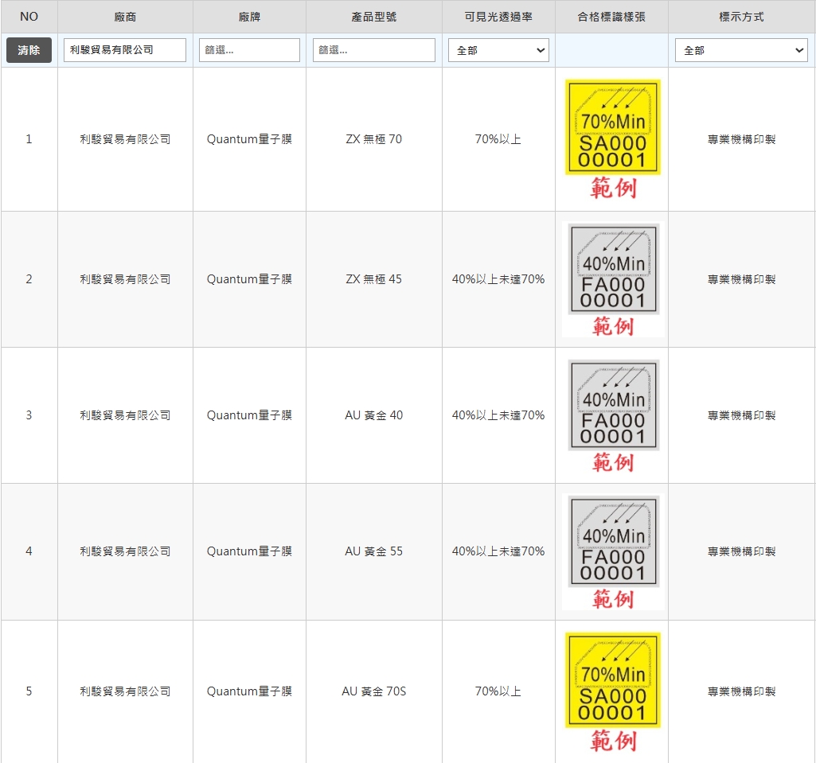Screen dimensions: 816x763
Task: Click the 產品型號 filter input box
Action: [x=373, y=50]
